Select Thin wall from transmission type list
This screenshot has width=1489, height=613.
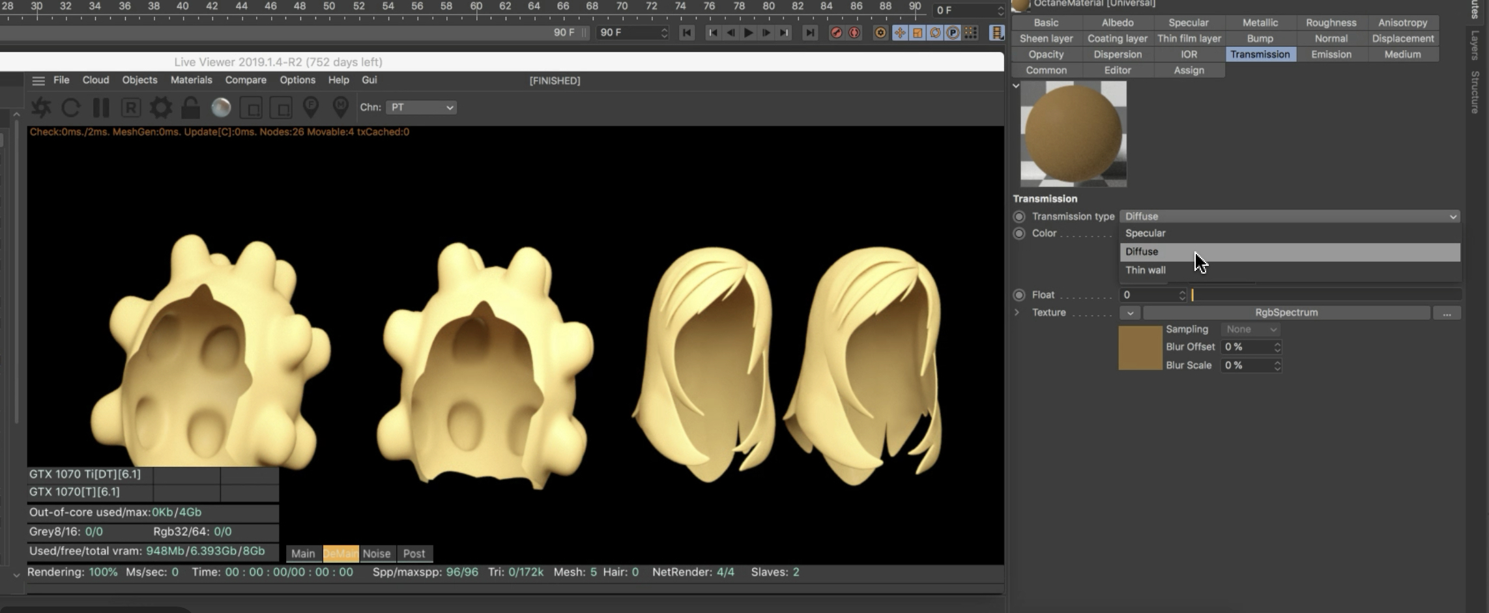(x=1146, y=270)
